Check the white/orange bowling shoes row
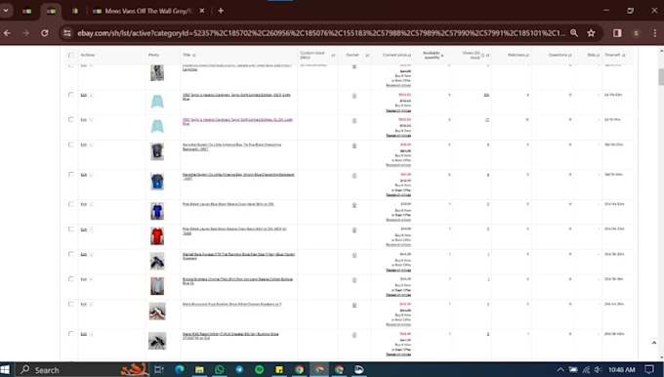This screenshot has width=664, height=377. (70, 304)
